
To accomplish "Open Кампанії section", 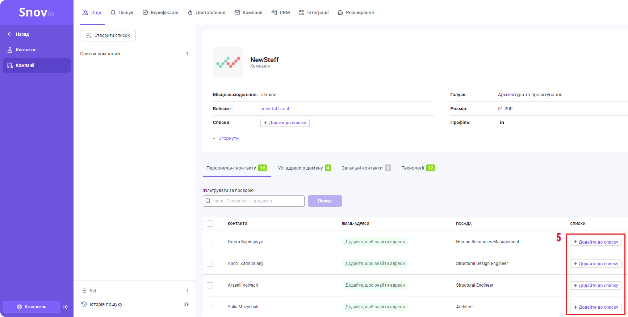I will pyautogui.click(x=248, y=12).
